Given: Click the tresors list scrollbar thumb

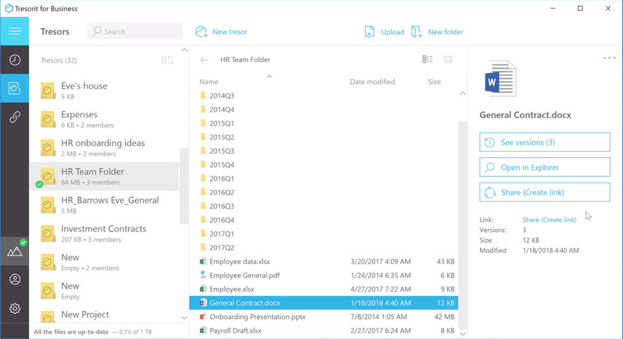Looking at the screenshot, I should pyautogui.click(x=184, y=186).
